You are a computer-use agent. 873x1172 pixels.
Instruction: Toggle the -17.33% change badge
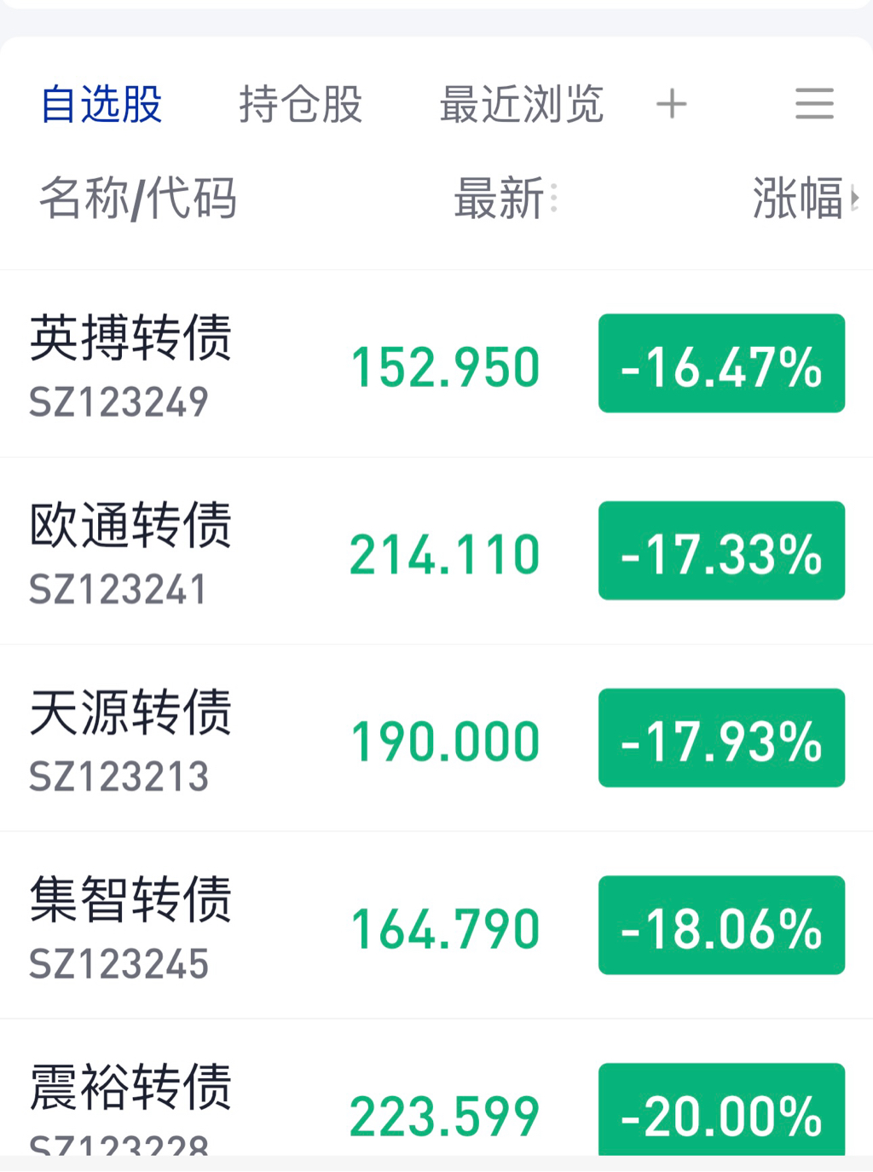[x=721, y=551]
